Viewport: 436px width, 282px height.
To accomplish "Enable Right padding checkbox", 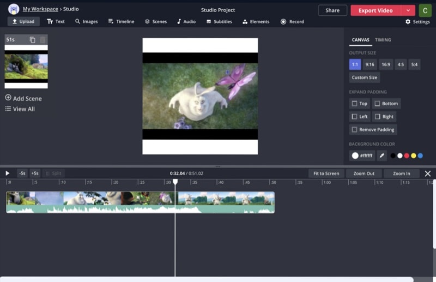I will (377, 116).
